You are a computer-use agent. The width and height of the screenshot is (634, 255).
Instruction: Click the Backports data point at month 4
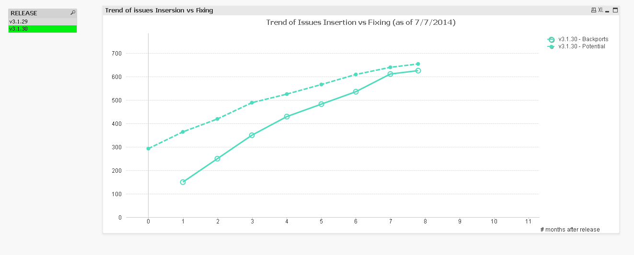coord(287,116)
